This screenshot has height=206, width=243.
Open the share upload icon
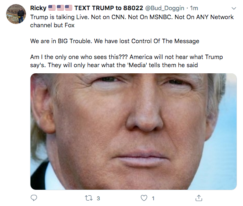(199, 198)
